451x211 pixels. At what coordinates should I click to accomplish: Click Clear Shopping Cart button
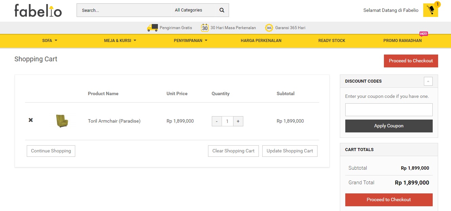233,151
